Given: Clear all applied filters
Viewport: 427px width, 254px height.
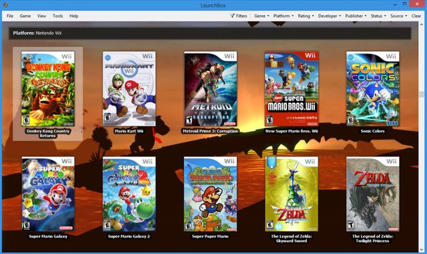Looking at the screenshot, I should (416, 16).
